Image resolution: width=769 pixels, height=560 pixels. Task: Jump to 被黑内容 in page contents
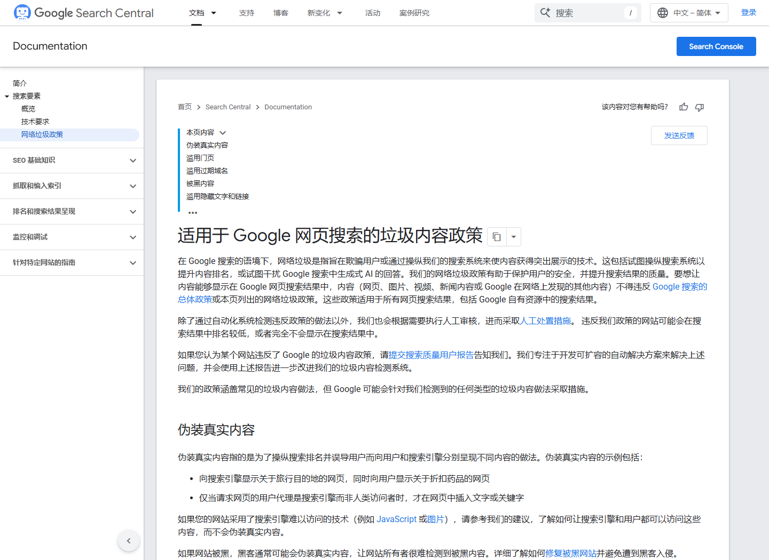tap(200, 183)
